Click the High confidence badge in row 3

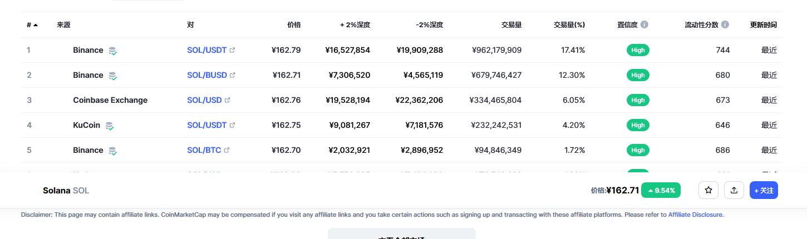coord(638,100)
